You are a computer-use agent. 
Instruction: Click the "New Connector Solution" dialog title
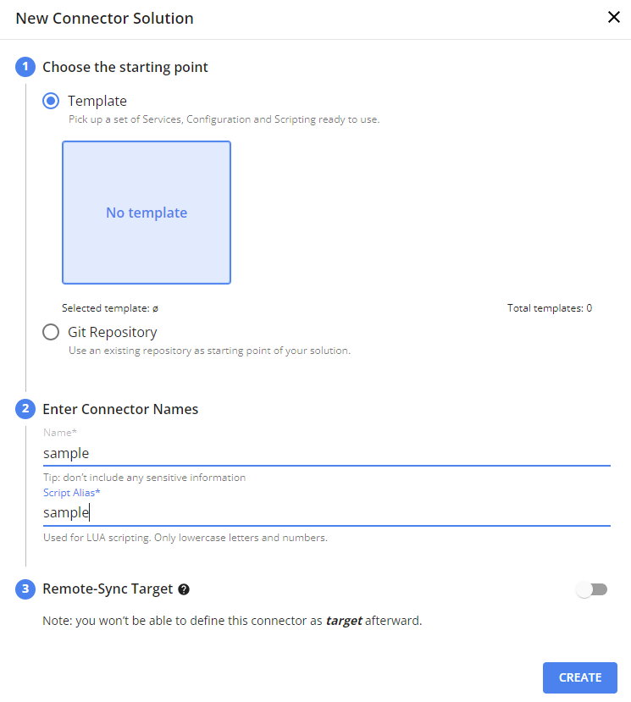tap(104, 18)
